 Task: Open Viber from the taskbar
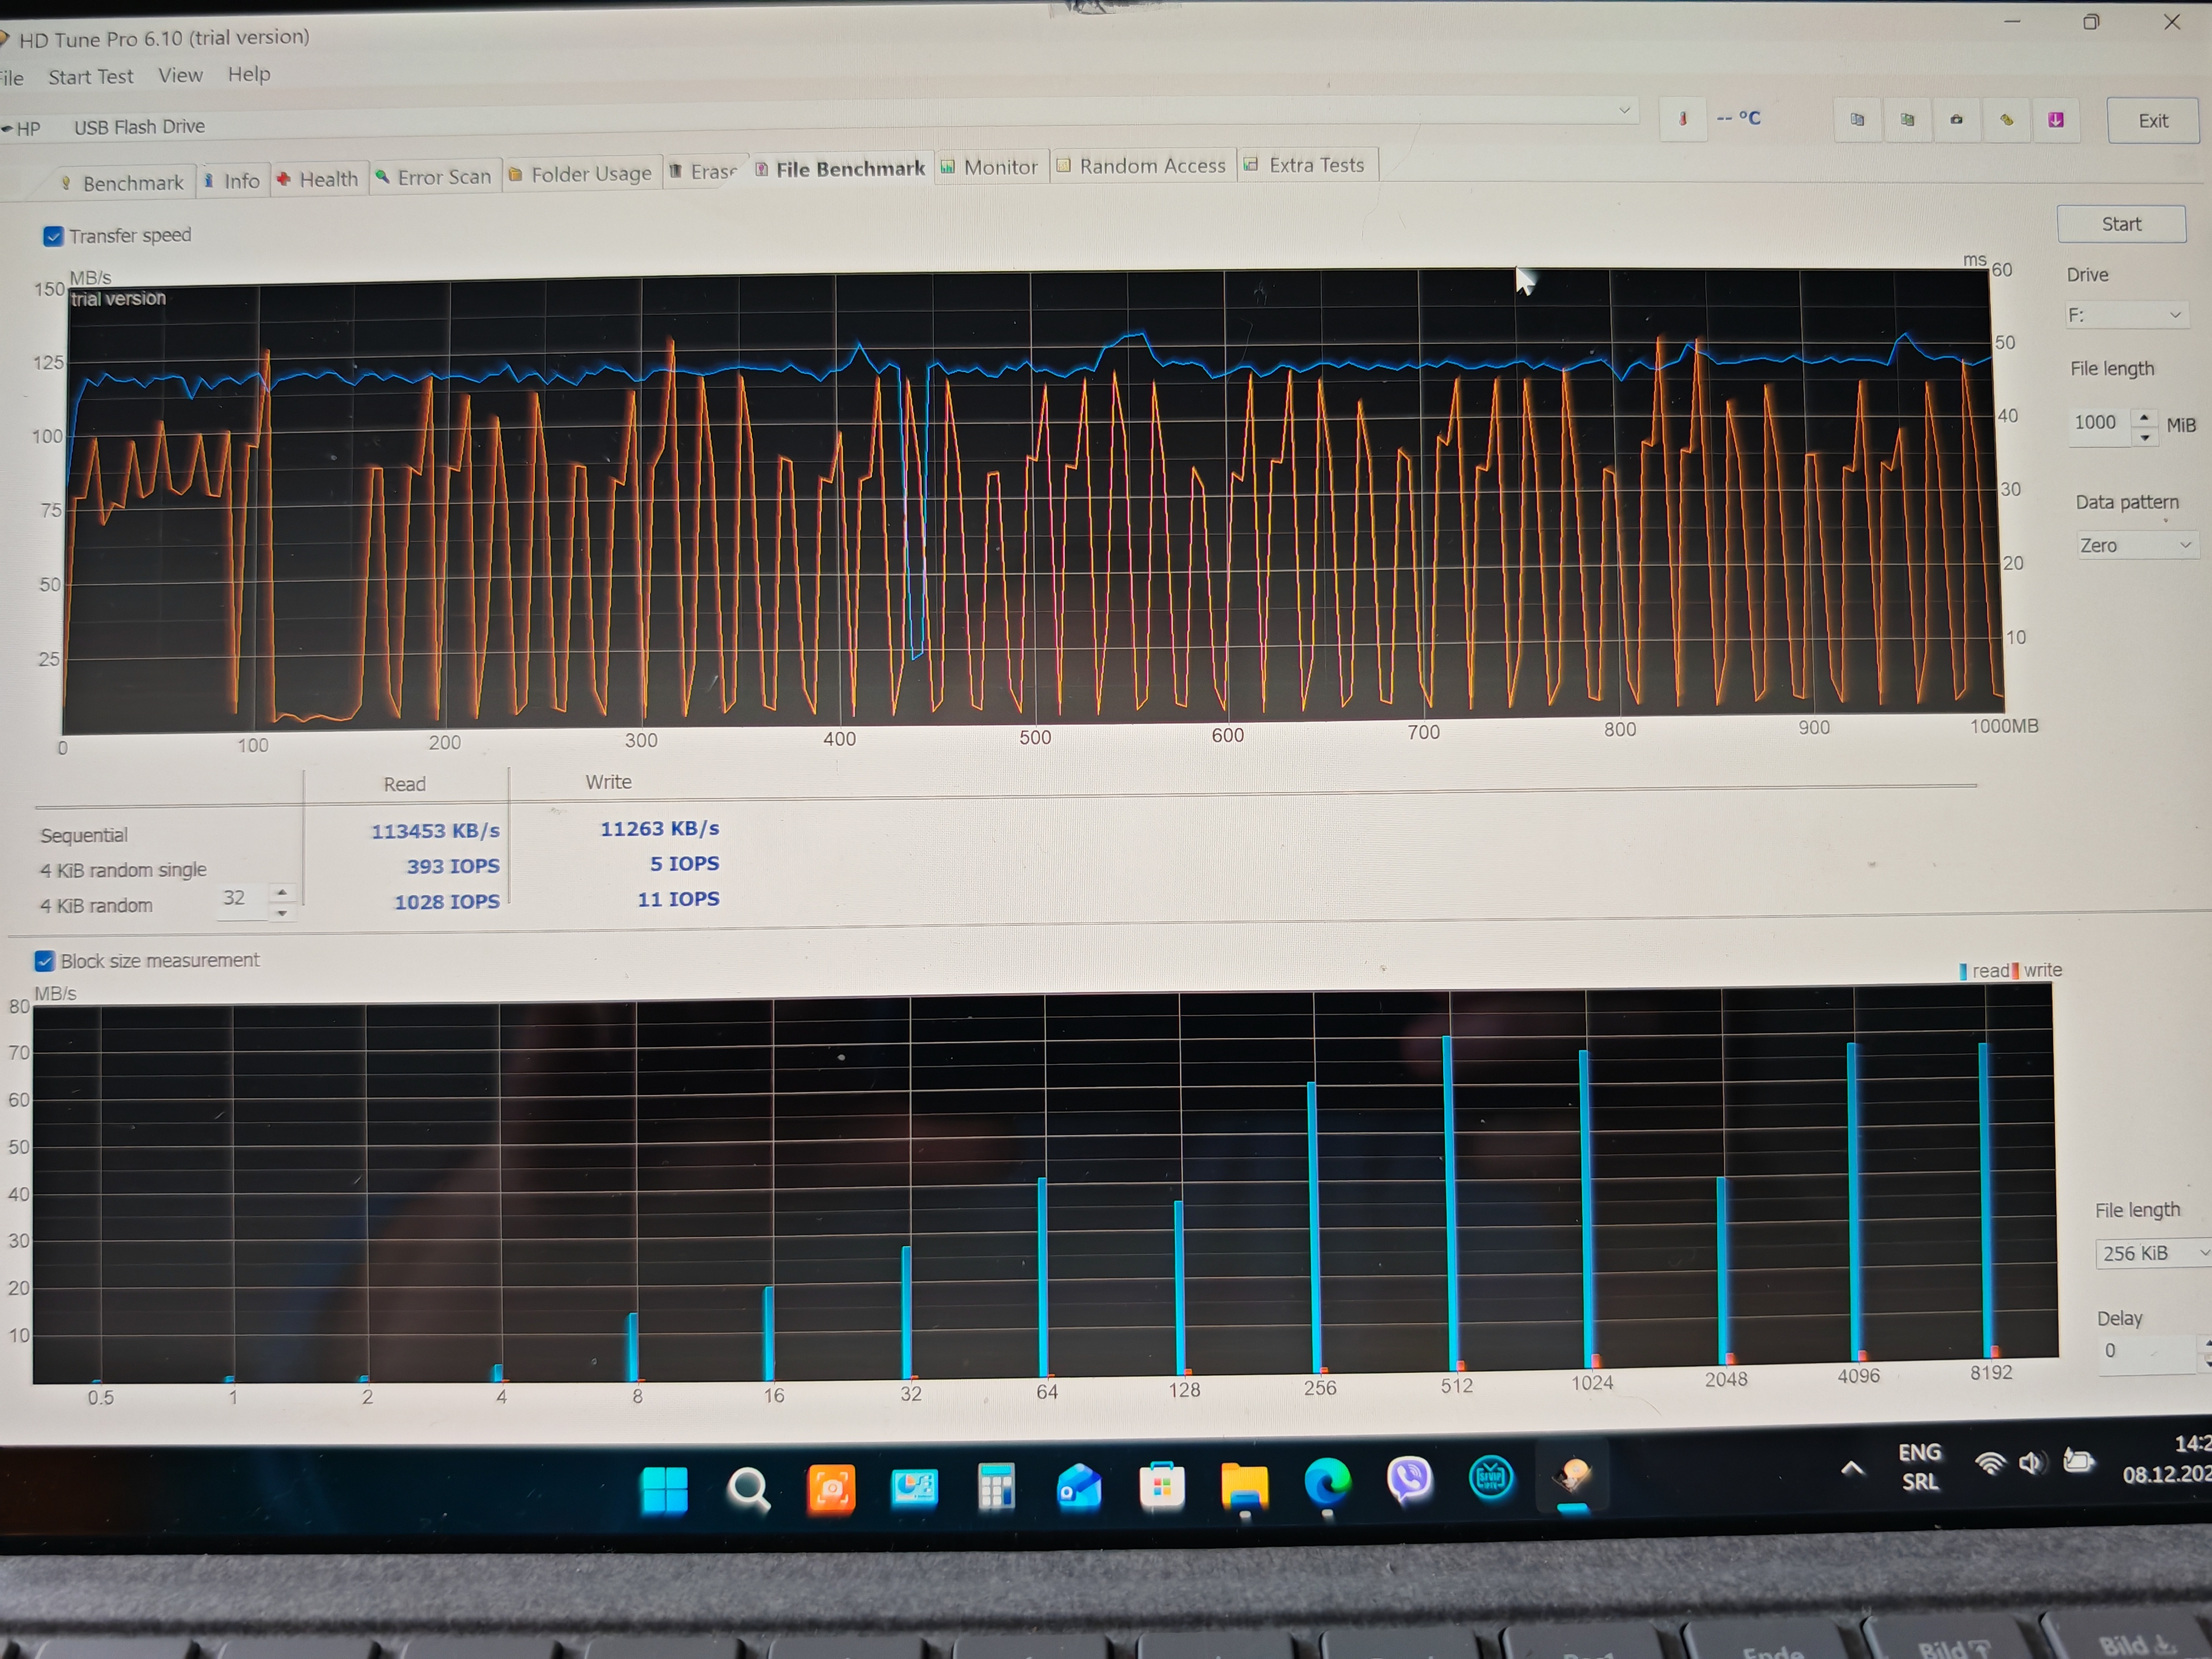click(x=1409, y=1480)
